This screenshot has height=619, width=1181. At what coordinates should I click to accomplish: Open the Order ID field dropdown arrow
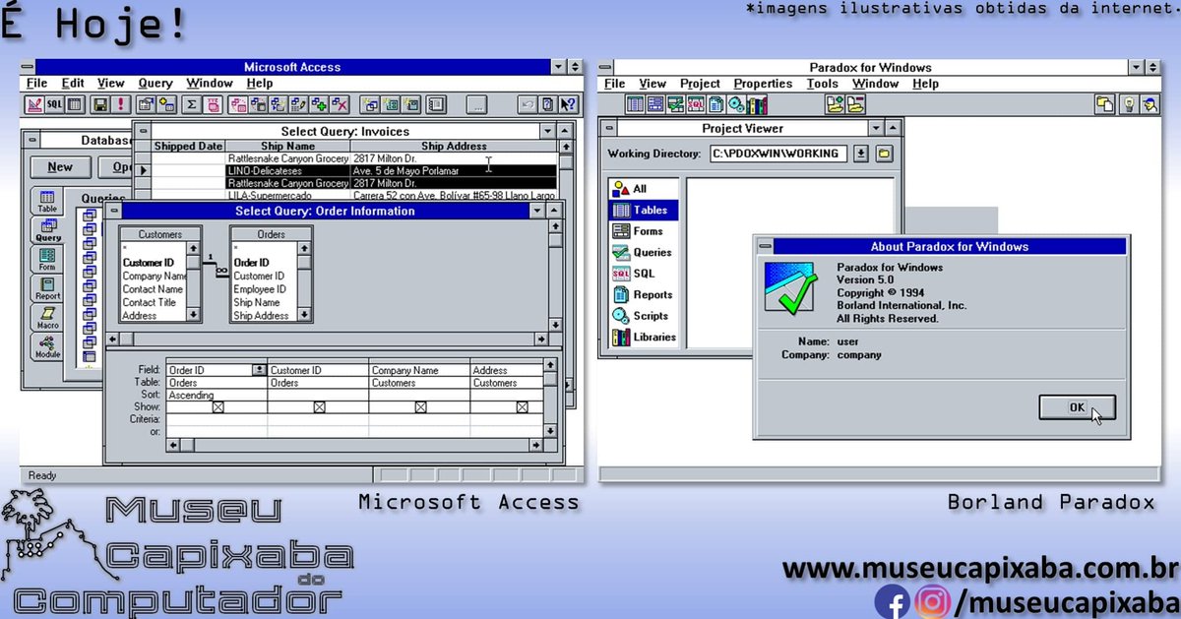coord(260,370)
